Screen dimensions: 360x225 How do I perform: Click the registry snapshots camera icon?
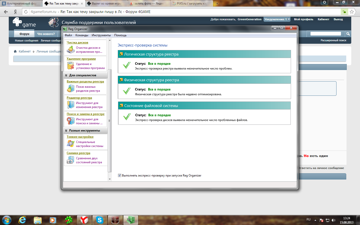pyautogui.click(x=71, y=160)
